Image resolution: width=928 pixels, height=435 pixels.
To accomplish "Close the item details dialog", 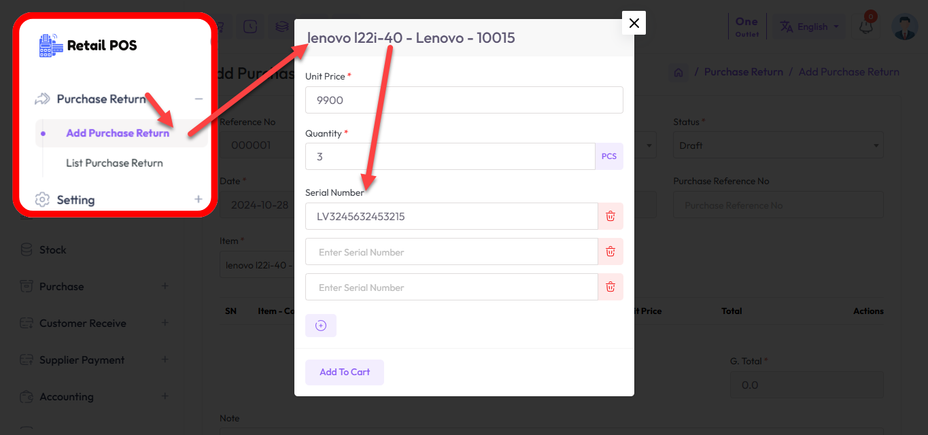I will (x=634, y=23).
